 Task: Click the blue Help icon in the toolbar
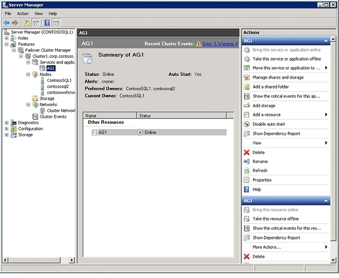[x=47, y=23]
